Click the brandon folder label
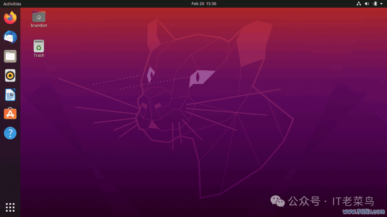Screen dimensions: 387x217 click(39, 25)
